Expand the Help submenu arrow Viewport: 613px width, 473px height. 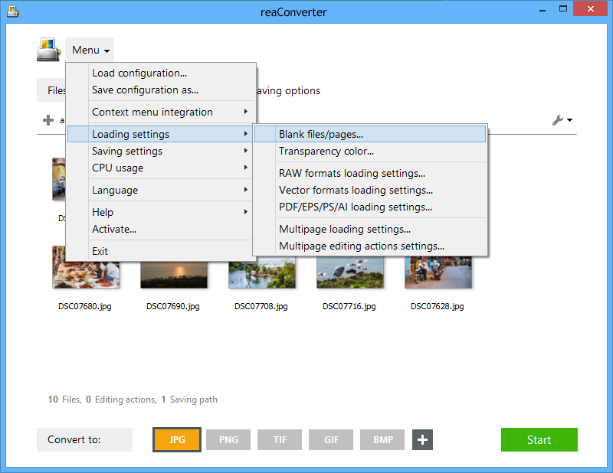(245, 212)
